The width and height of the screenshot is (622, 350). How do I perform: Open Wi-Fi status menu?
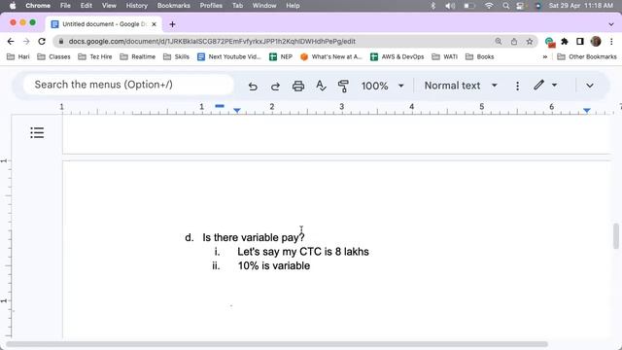(x=489, y=6)
